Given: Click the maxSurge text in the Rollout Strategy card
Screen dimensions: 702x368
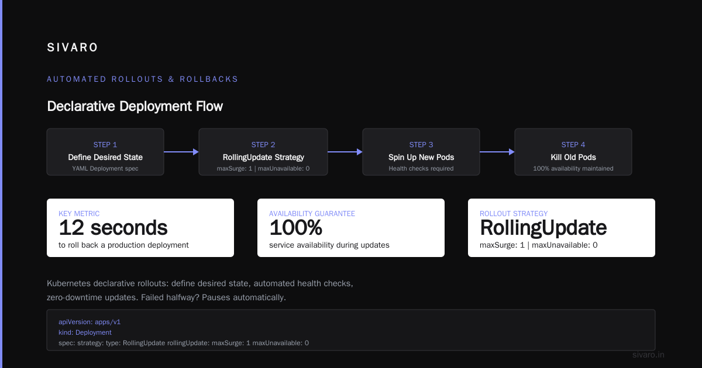Looking at the screenshot, I should coord(539,245).
